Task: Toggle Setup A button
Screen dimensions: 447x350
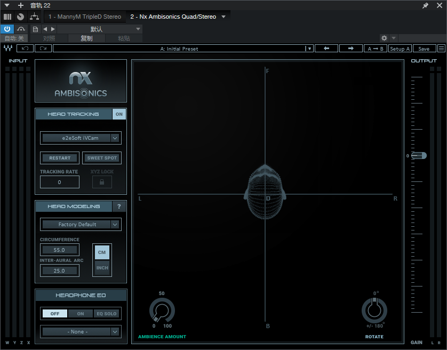Action: [x=400, y=49]
